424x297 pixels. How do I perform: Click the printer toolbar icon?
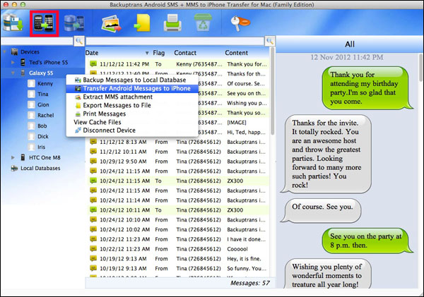[x=172, y=23]
